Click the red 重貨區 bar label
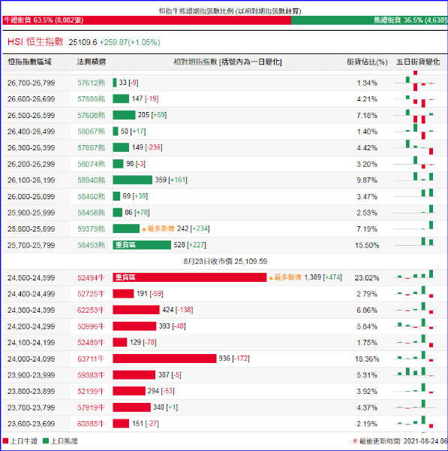This screenshot has width=448, height=451. pyautogui.click(x=125, y=277)
